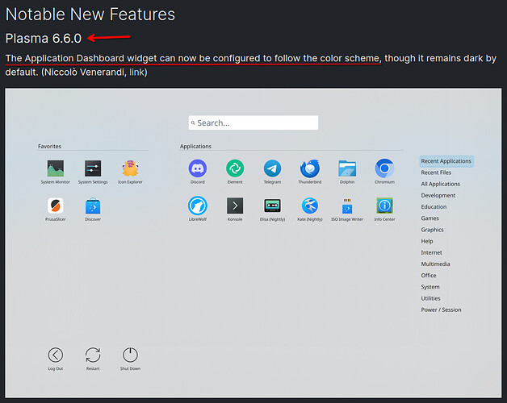Open the Power / Session category
The width and height of the screenshot is (507, 403).
(x=441, y=310)
